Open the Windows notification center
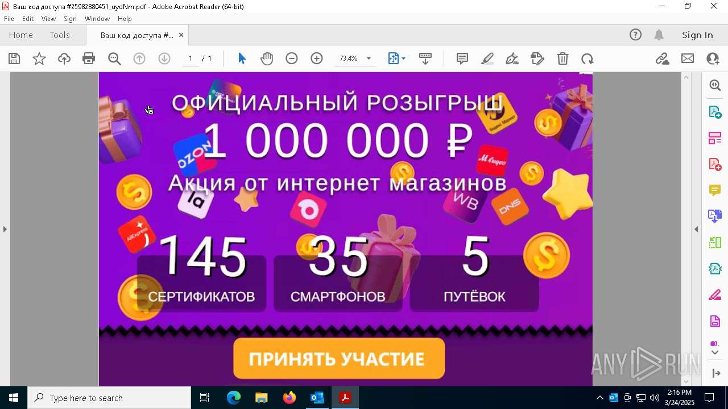728x409 pixels. [x=709, y=398]
